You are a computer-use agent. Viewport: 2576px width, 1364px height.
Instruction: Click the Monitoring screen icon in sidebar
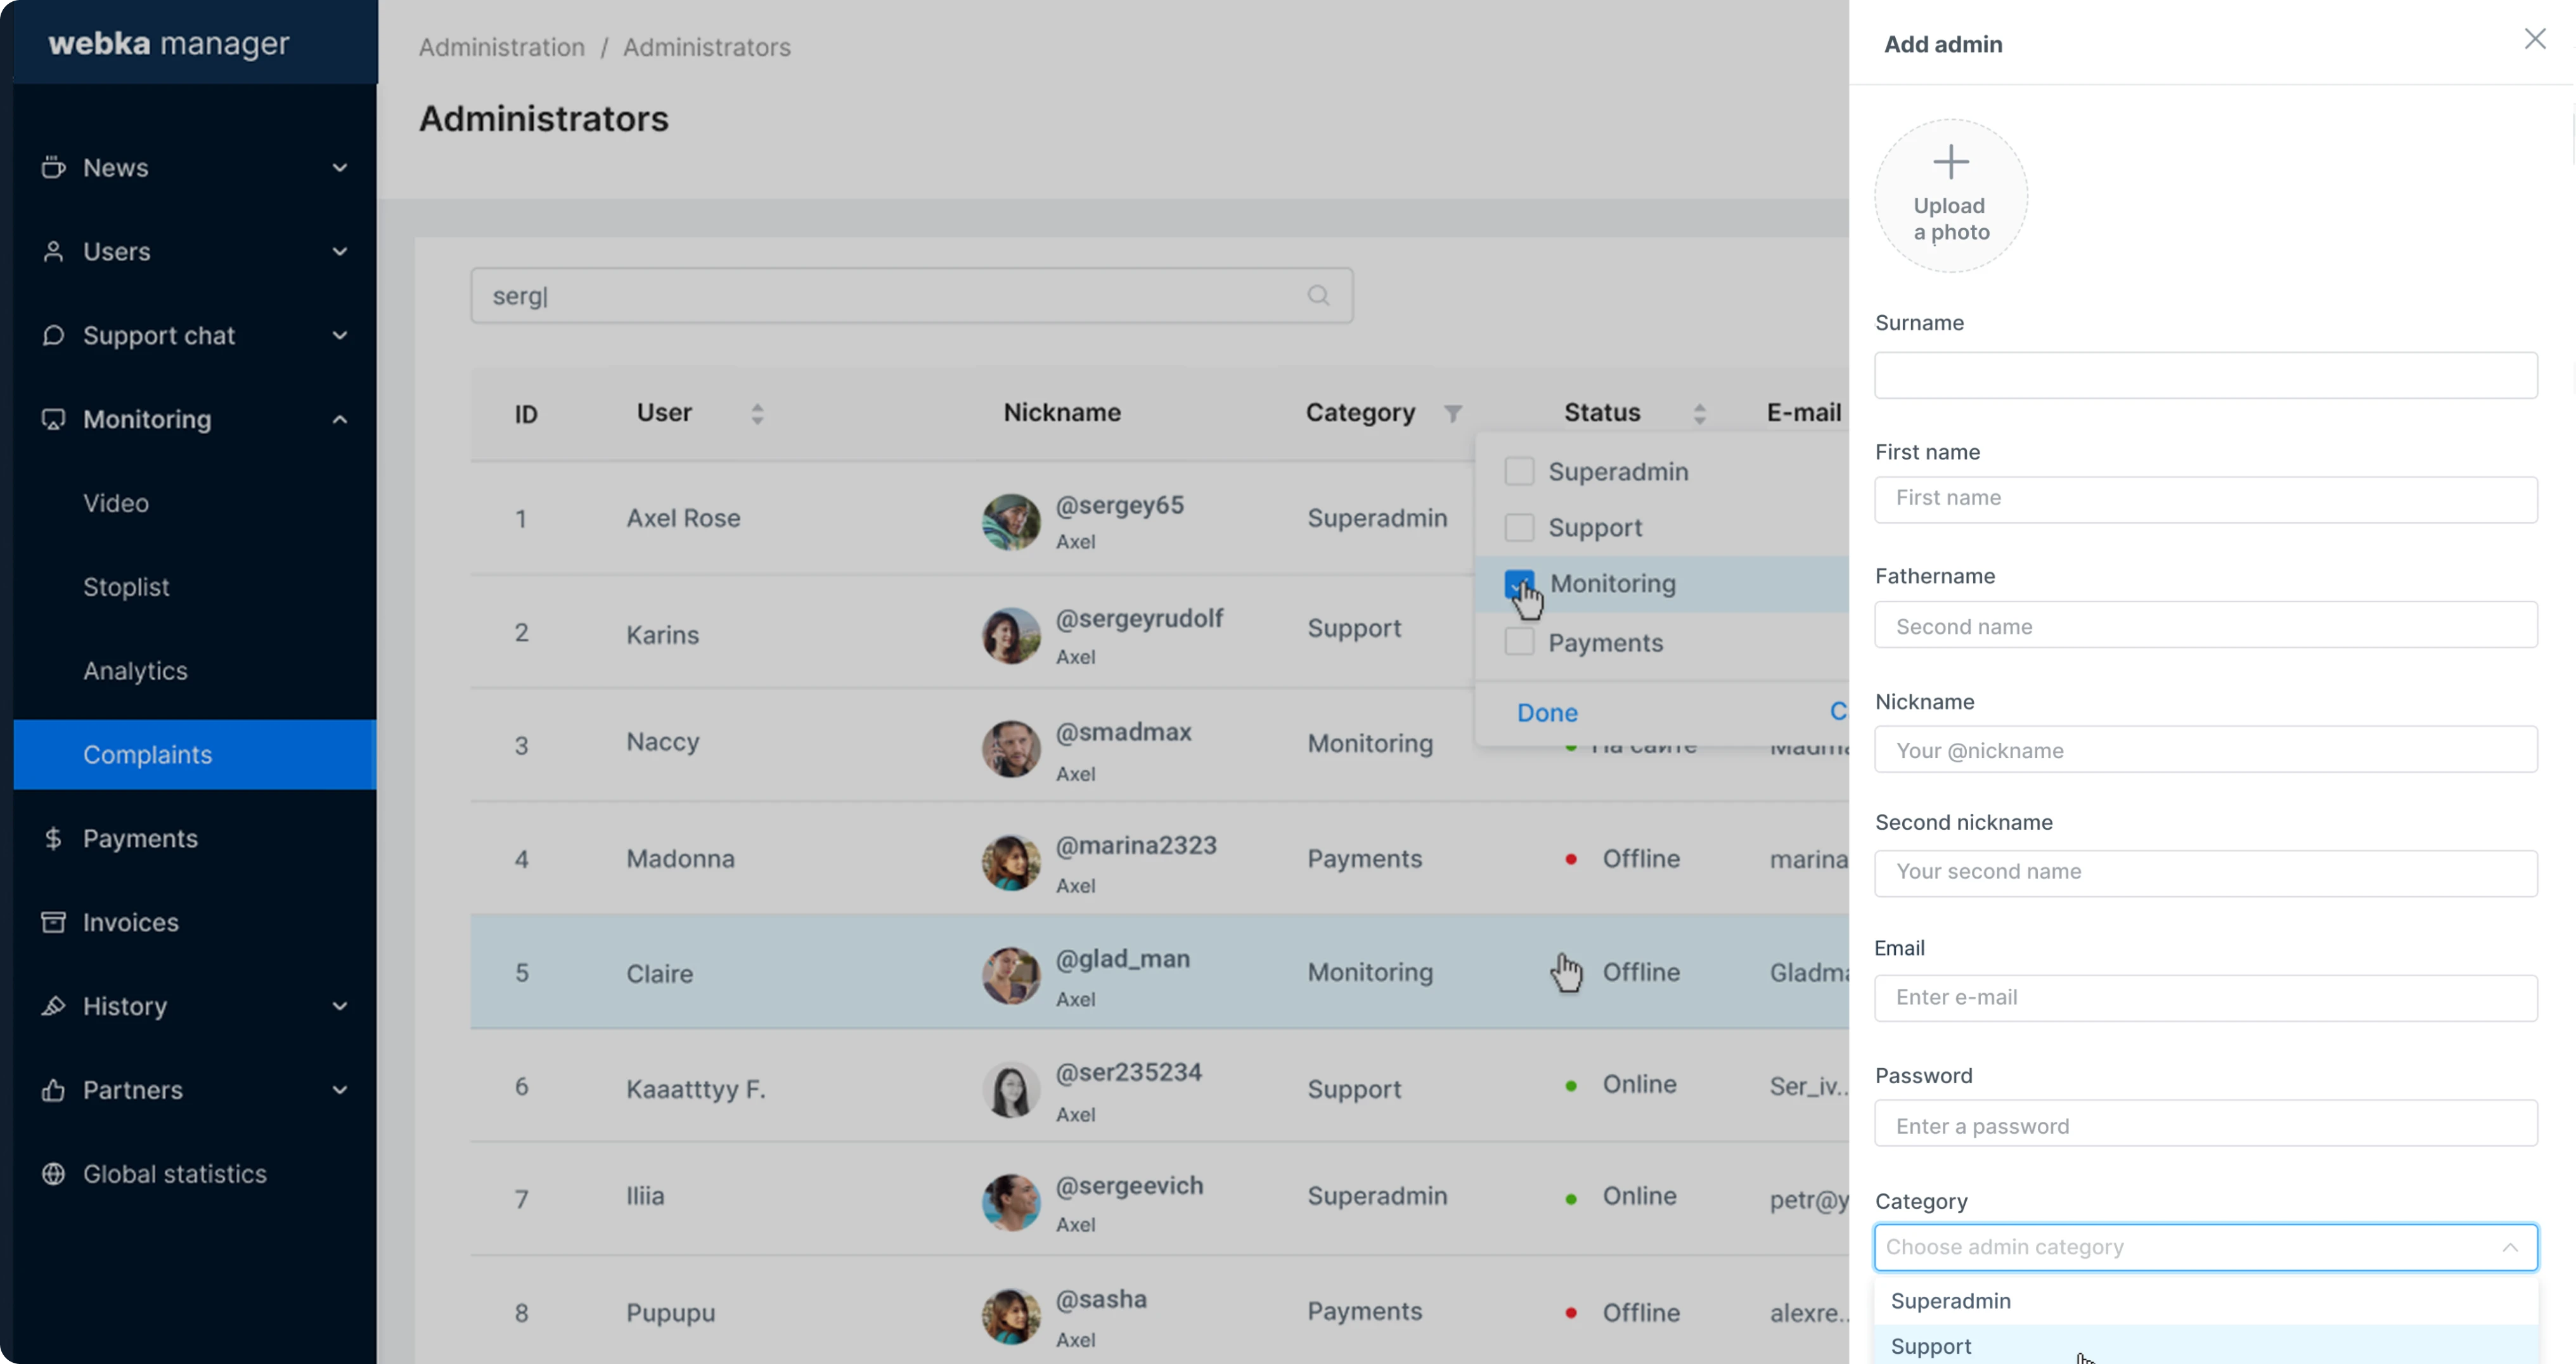point(53,419)
